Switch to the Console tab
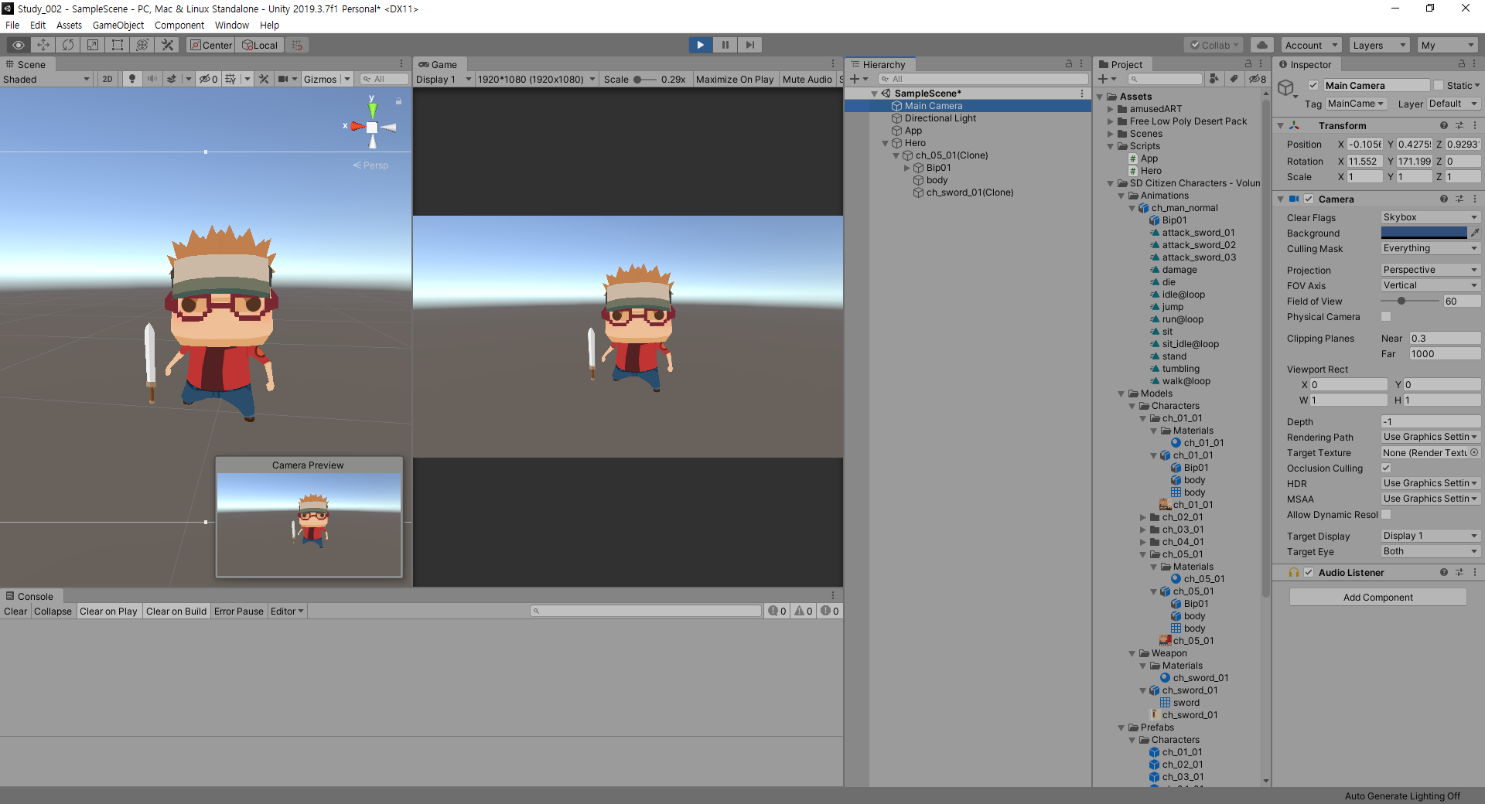The width and height of the screenshot is (1485, 804). [x=30, y=596]
